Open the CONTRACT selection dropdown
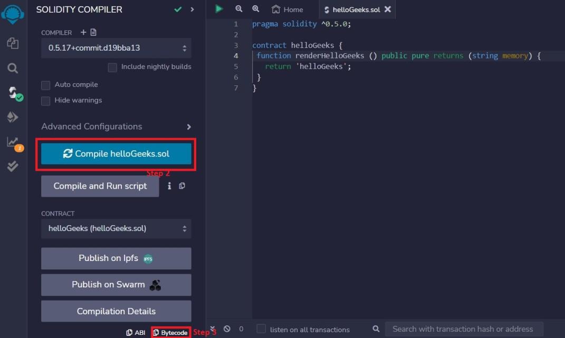The image size is (565, 338). (116, 228)
